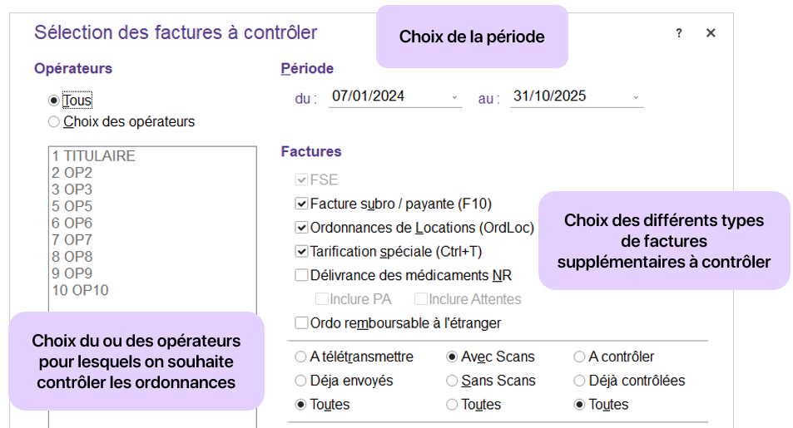
Task: Disable Tarification spéciale checkbox
Action: (301, 251)
